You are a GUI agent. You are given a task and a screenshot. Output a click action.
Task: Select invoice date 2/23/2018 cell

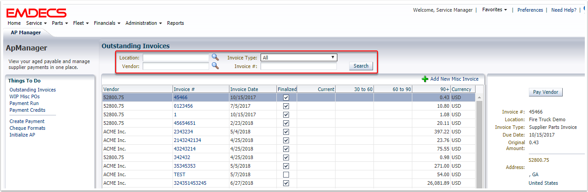[252, 123]
